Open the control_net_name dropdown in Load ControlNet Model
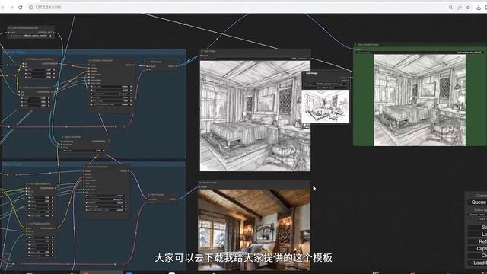This screenshot has height=274, width=487. [x=31, y=36]
